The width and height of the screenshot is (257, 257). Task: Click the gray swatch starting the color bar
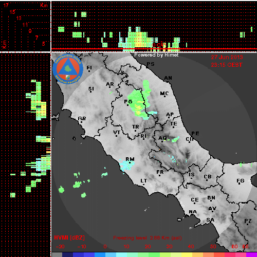pos(57,254)
